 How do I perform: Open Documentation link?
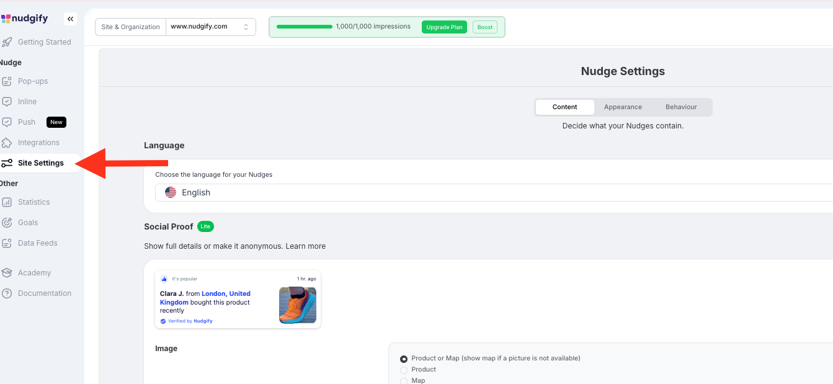coord(45,293)
